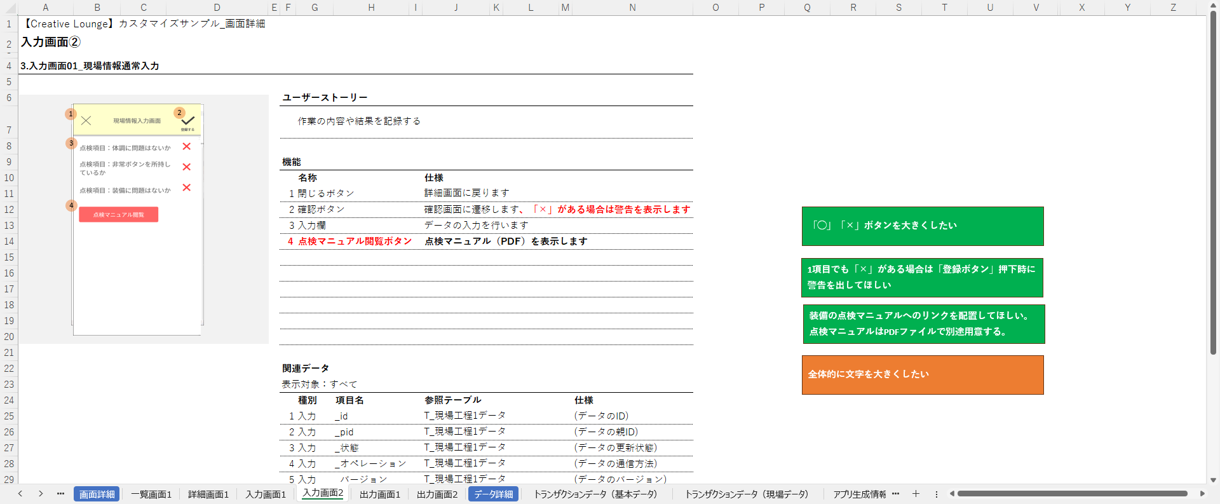
Task: Go to previous sheet tabs with left arrow
Action: [20, 494]
